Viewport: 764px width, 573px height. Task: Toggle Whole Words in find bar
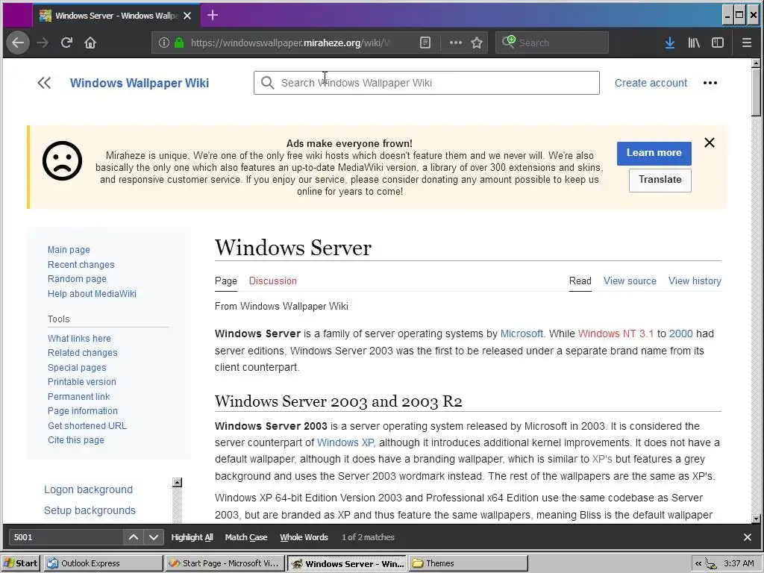304,537
